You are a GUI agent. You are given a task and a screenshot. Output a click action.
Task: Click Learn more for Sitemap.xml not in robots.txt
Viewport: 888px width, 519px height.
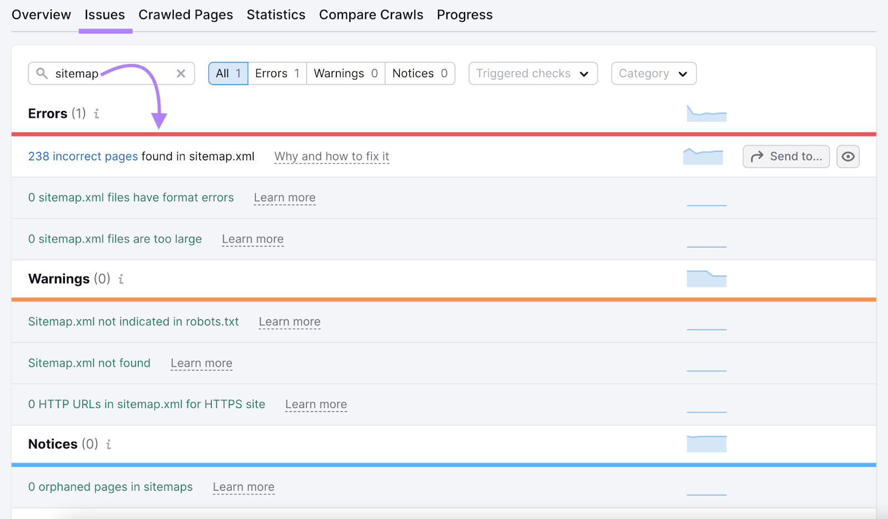pyautogui.click(x=289, y=321)
